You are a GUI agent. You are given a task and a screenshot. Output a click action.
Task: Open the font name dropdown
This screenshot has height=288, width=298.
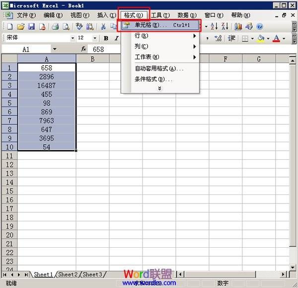(73, 38)
